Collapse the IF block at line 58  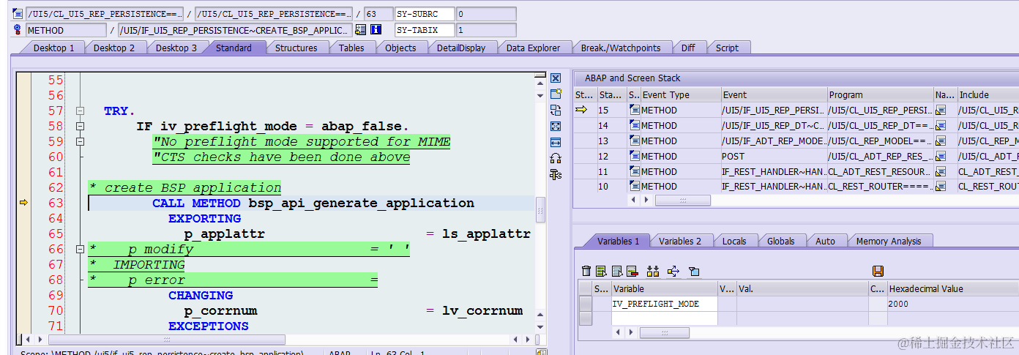80,126
